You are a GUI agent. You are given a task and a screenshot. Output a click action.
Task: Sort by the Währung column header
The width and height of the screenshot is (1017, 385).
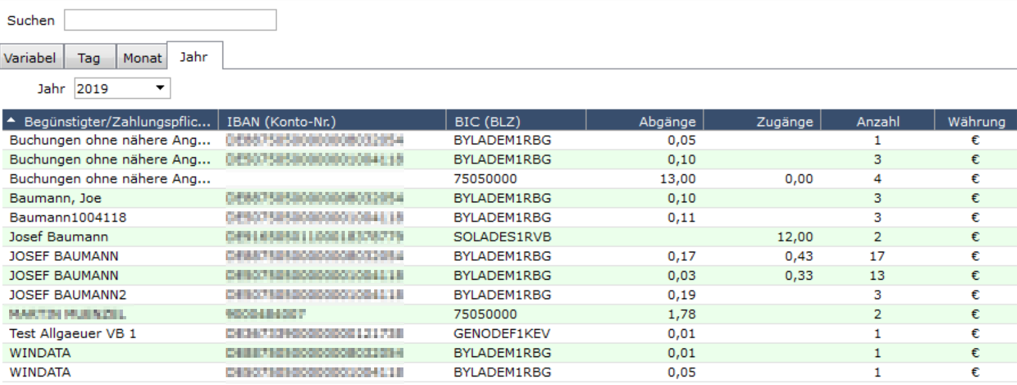(975, 121)
